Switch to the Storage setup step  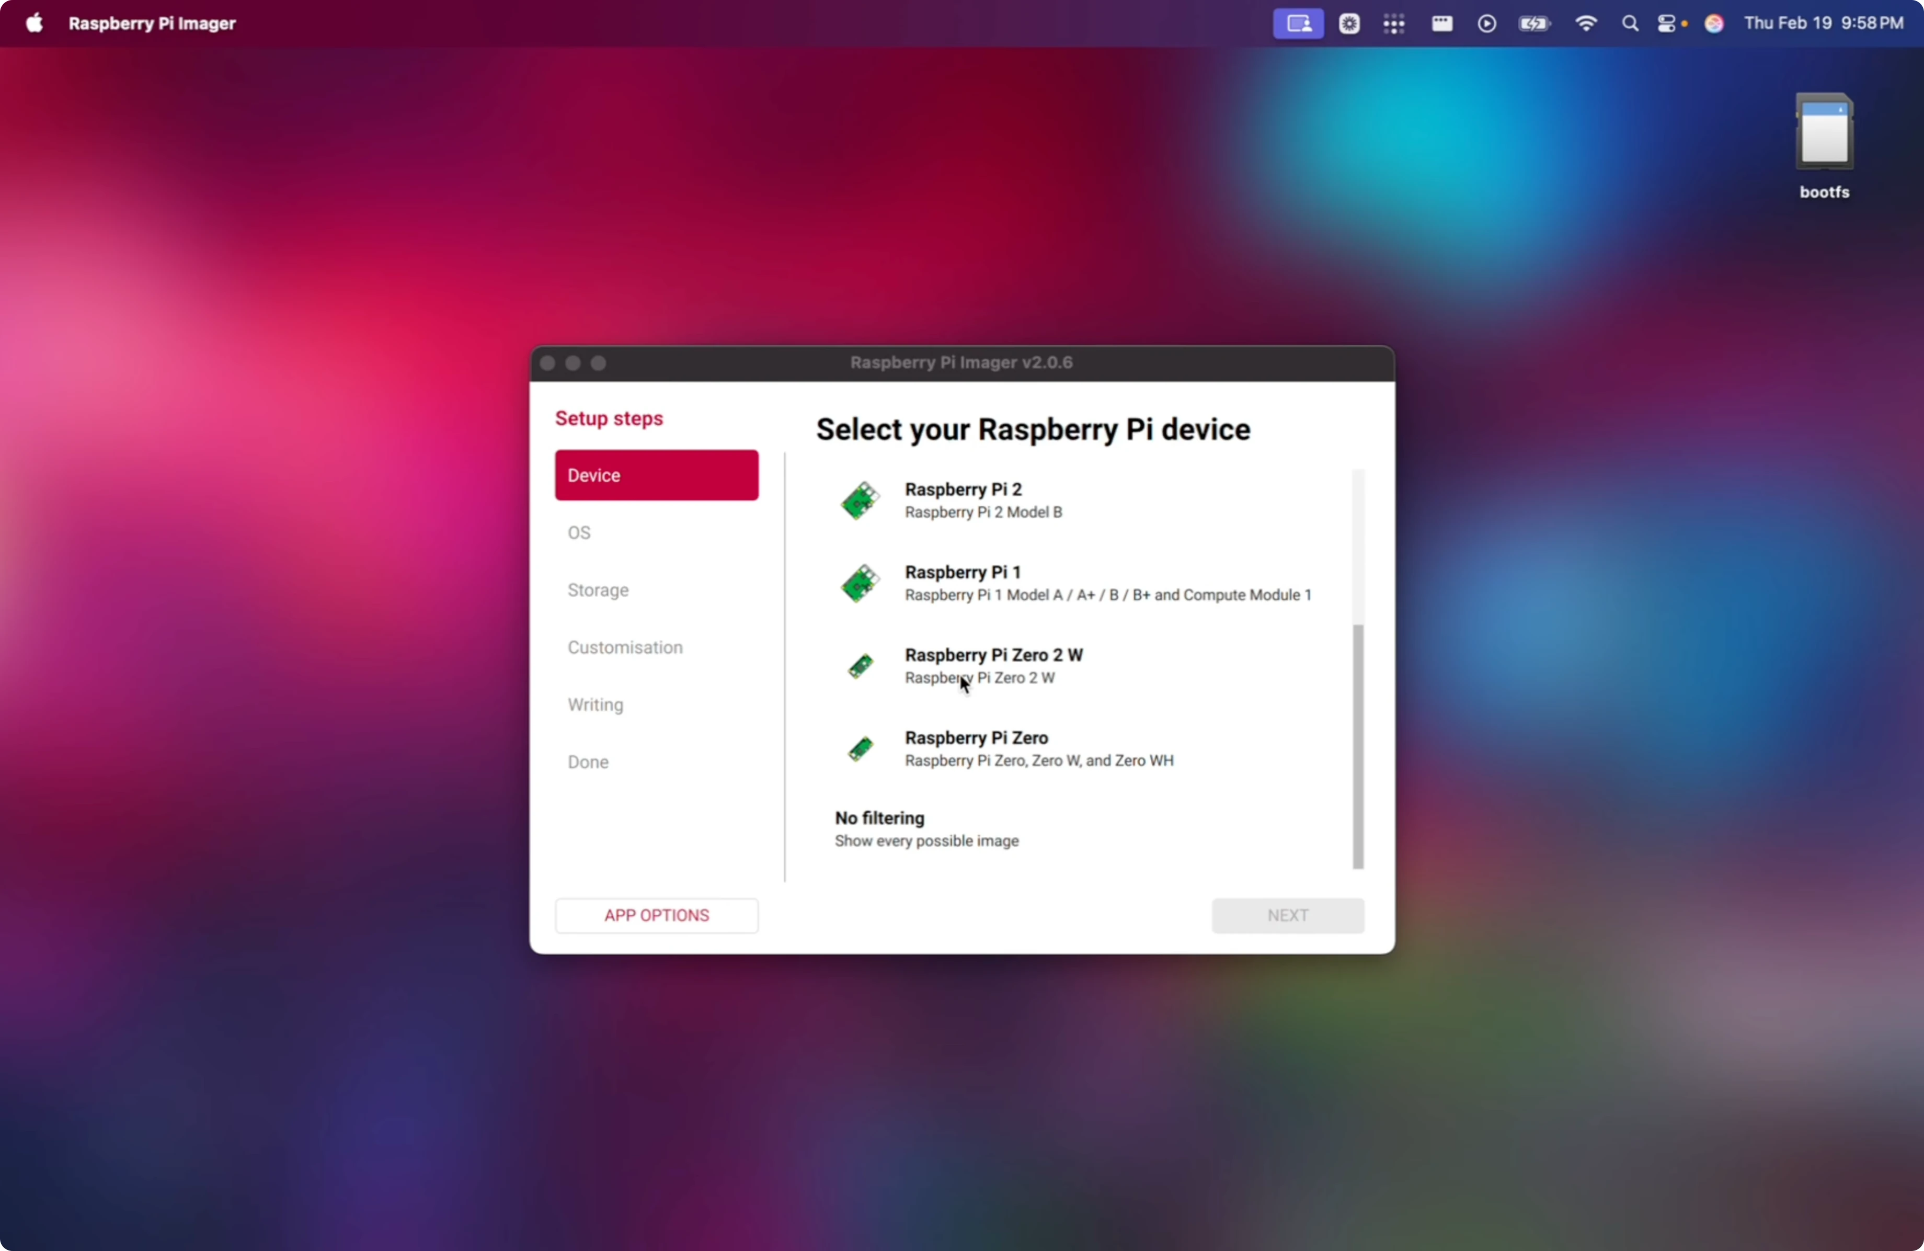[598, 590]
